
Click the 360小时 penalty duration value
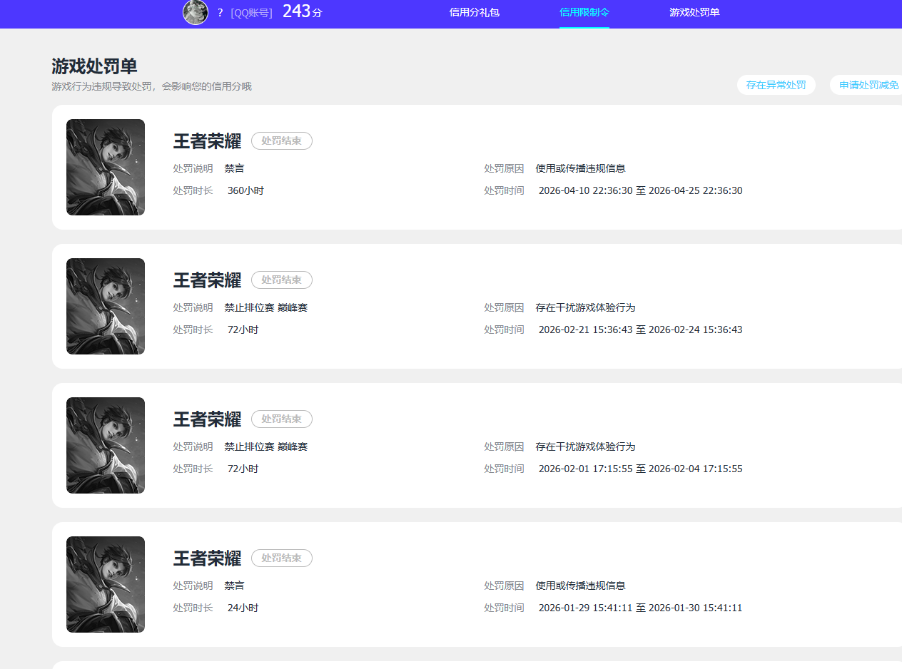pos(245,191)
